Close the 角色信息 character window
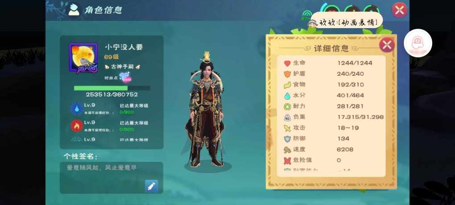 400,10
